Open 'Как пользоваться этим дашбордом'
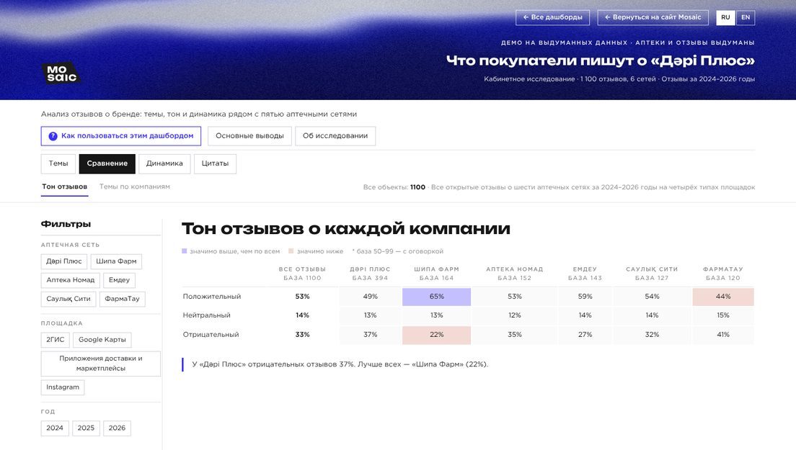The height and width of the screenshot is (450, 796). tap(121, 136)
